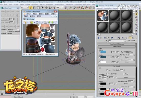141x98 pixels.
Task: Open the All selection filter dropdown
Action: [x=28, y=7]
